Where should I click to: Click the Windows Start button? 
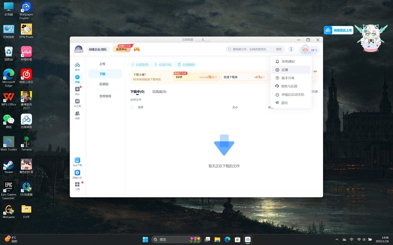[146, 239]
